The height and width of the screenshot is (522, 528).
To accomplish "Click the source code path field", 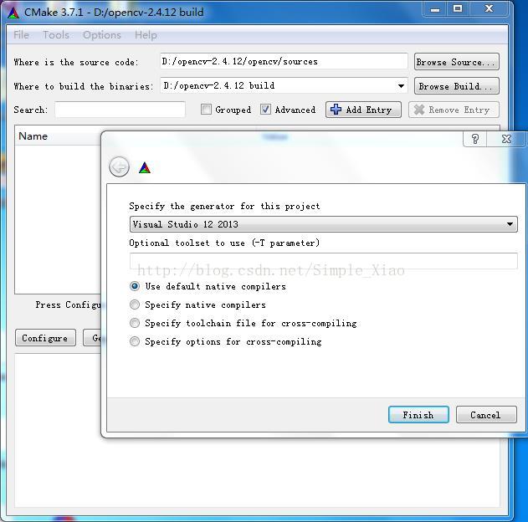I will tap(284, 61).
